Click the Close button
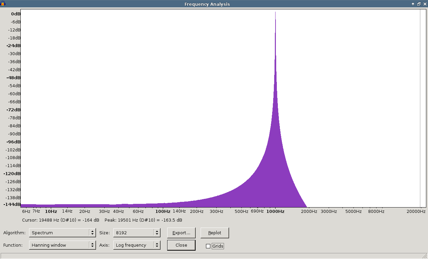This screenshot has width=428, height=259. [181, 245]
